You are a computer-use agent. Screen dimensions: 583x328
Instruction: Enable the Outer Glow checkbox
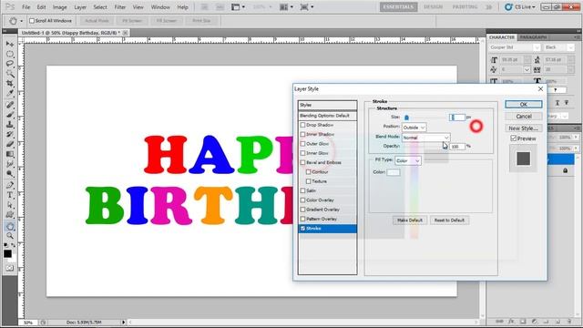302,144
